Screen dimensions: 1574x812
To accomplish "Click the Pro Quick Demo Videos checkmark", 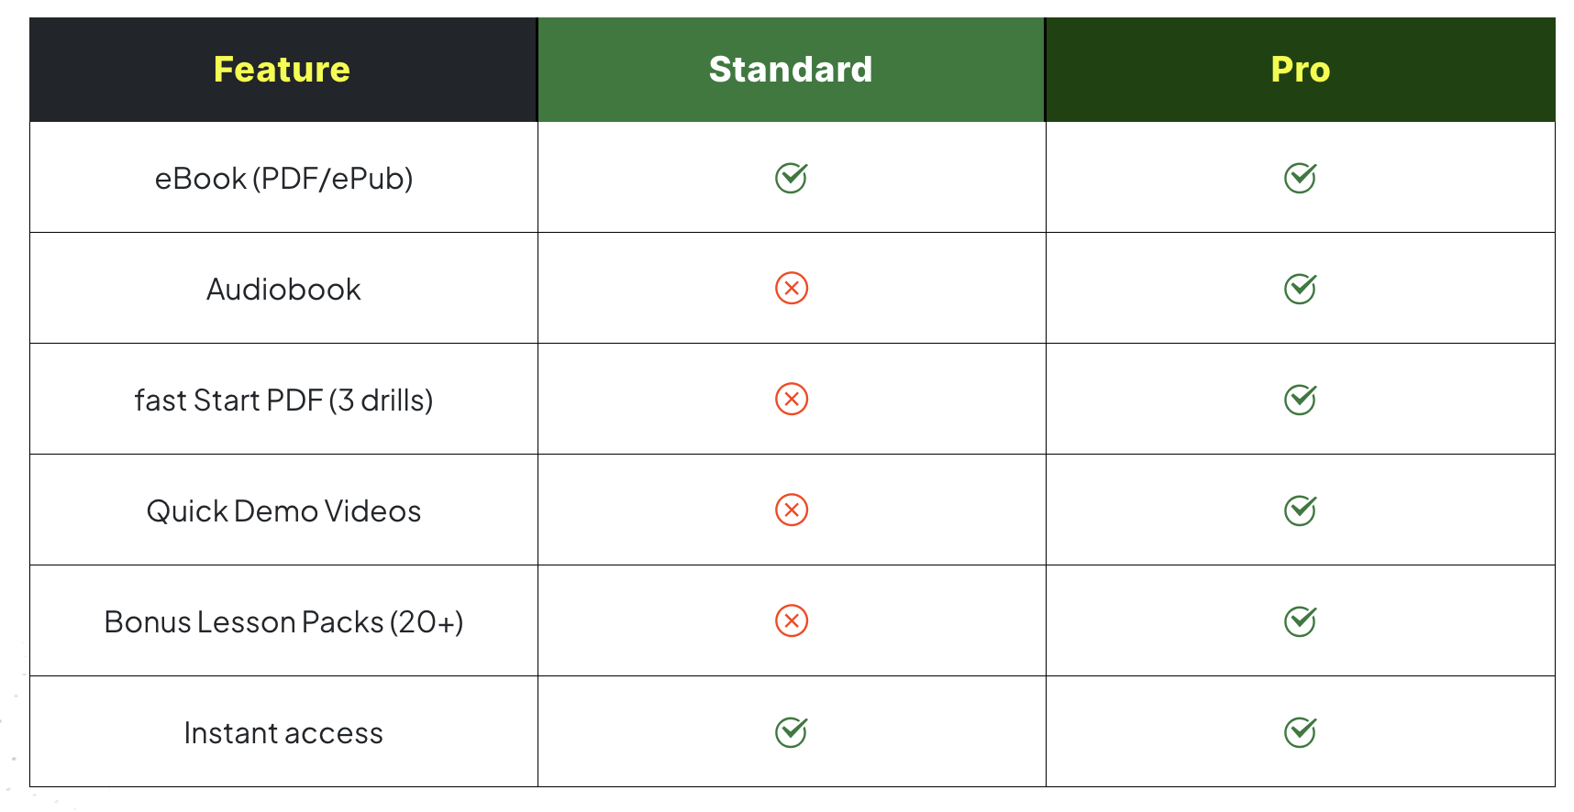I will (x=1300, y=510).
